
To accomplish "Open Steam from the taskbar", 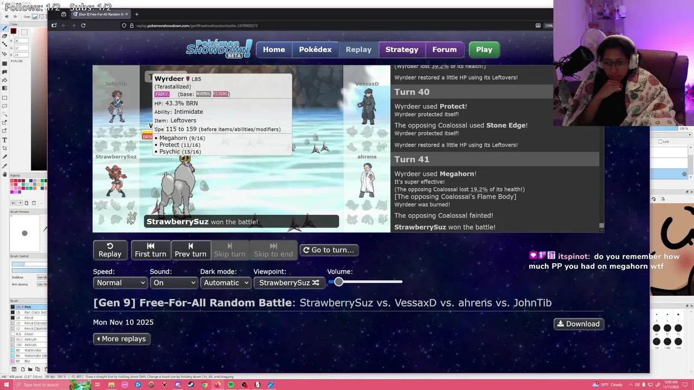I will pyautogui.click(x=191, y=385).
